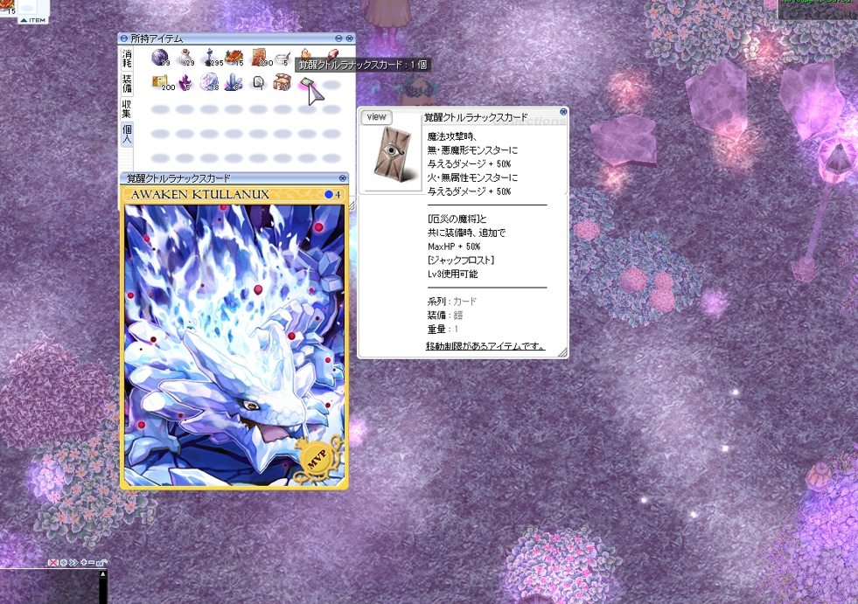The width and height of the screenshot is (858, 604).
Task: Toggle the crossed-out envelope chat icon
Action: [53, 562]
